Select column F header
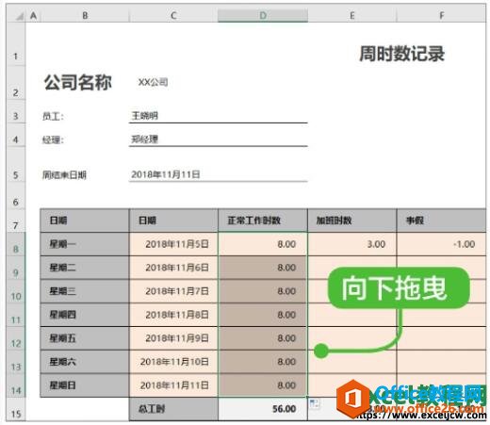Screen dimensions: 490x425 pyautogui.click(x=441, y=15)
